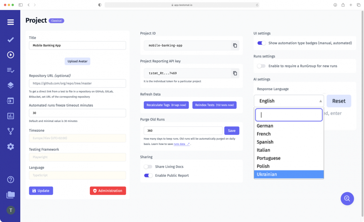Image resolution: width=364 pixels, height=222 pixels.
Task: Open the settings gear in sidebar
Action: coord(10,146)
